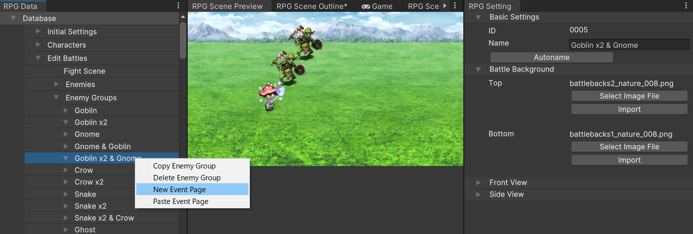Click Import for Top background
Image resolution: width=693 pixels, height=234 pixels.
(x=629, y=109)
